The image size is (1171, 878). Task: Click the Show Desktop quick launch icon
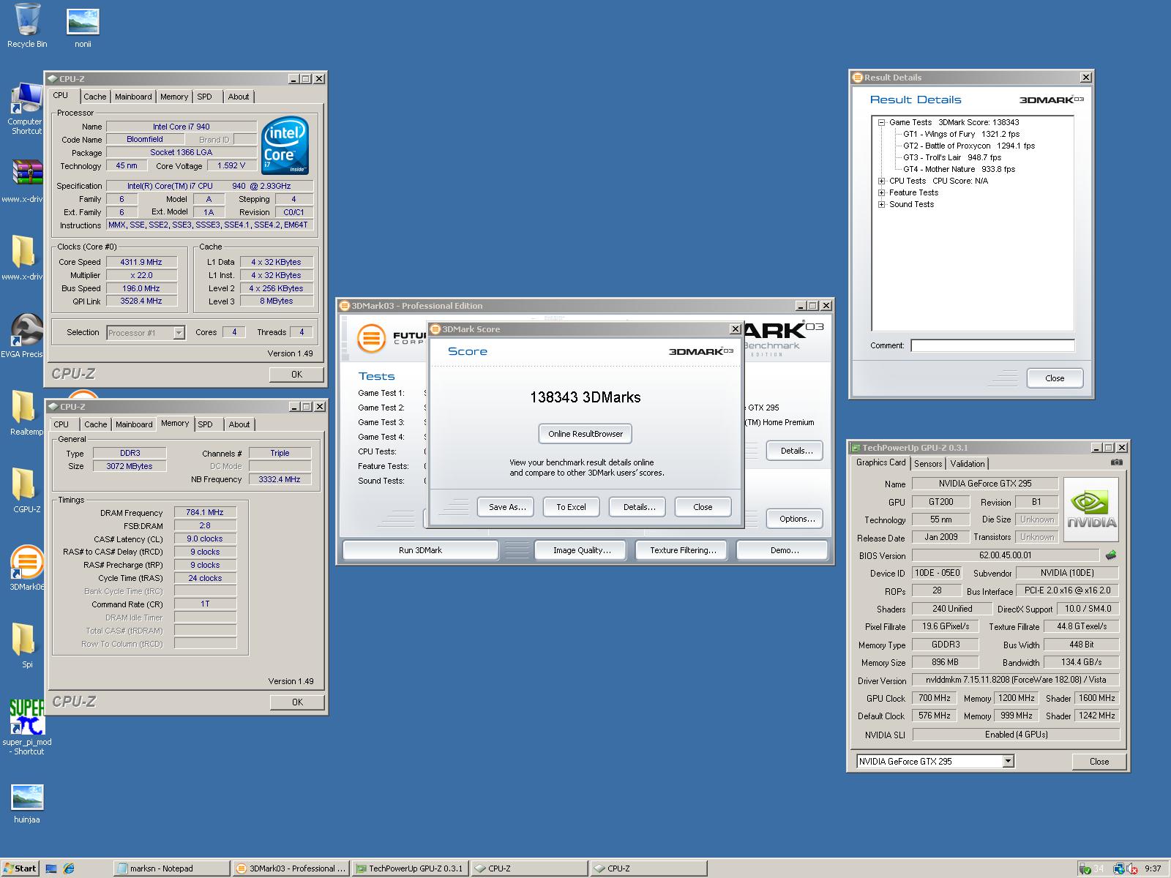coord(51,868)
